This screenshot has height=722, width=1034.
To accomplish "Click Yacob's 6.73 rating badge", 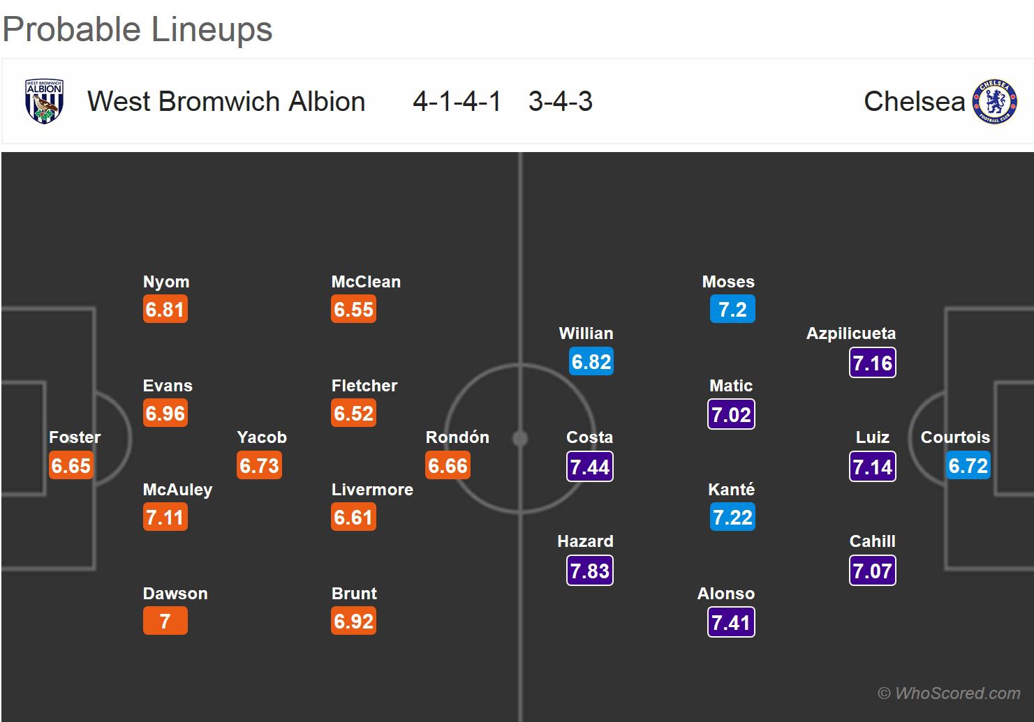I will click(x=259, y=466).
